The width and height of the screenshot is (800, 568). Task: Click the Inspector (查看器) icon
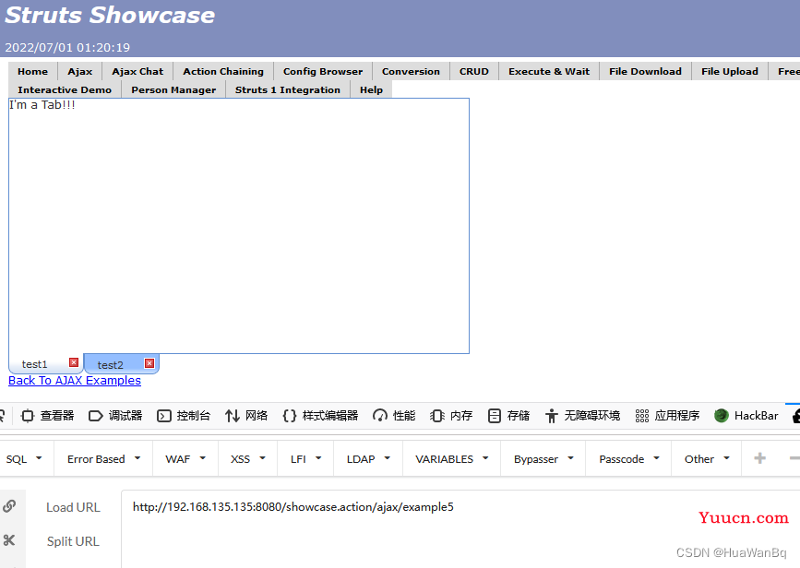[x=28, y=416]
